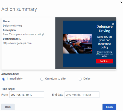
Task: Click the Sharpen your driving skills text
Action: pyautogui.click(x=104, y=54)
